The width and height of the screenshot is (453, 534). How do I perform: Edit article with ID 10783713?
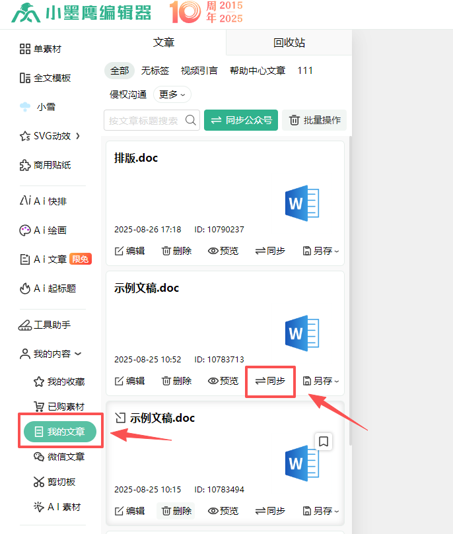pyautogui.click(x=130, y=381)
